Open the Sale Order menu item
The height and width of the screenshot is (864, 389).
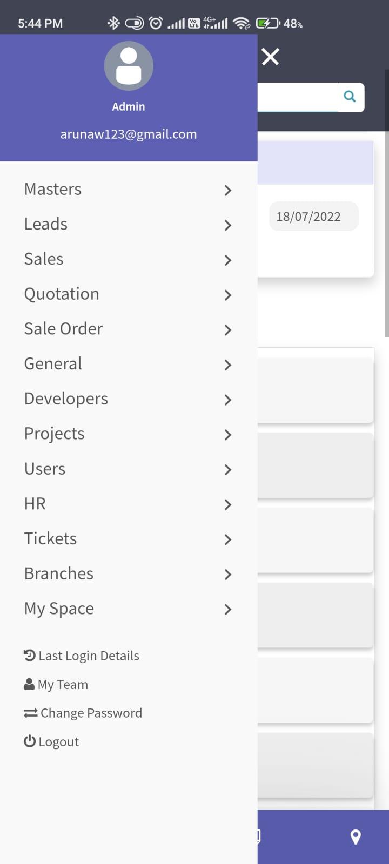tap(129, 329)
